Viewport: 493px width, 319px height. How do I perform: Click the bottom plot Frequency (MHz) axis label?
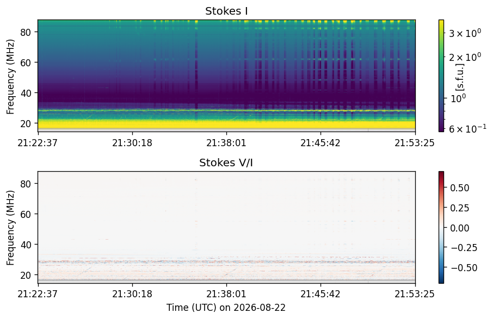click(x=10, y=228)
